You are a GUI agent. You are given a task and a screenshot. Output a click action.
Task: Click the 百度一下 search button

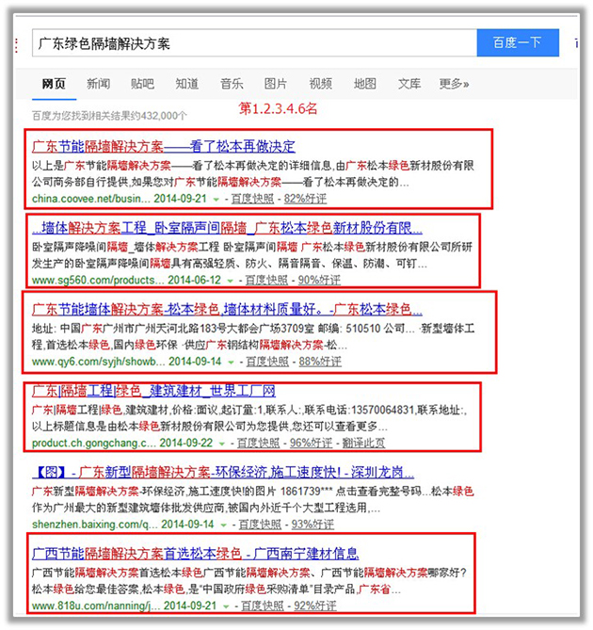(518, 42)
